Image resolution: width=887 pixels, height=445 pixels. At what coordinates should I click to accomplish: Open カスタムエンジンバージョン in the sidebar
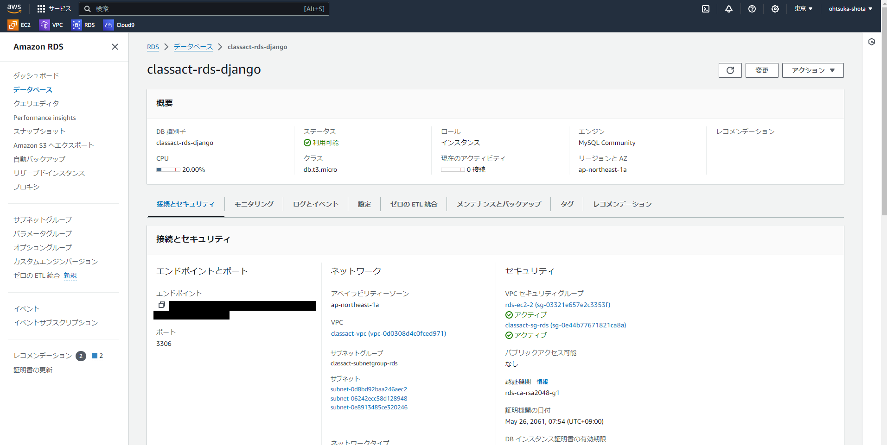click(x=56, y=261)
